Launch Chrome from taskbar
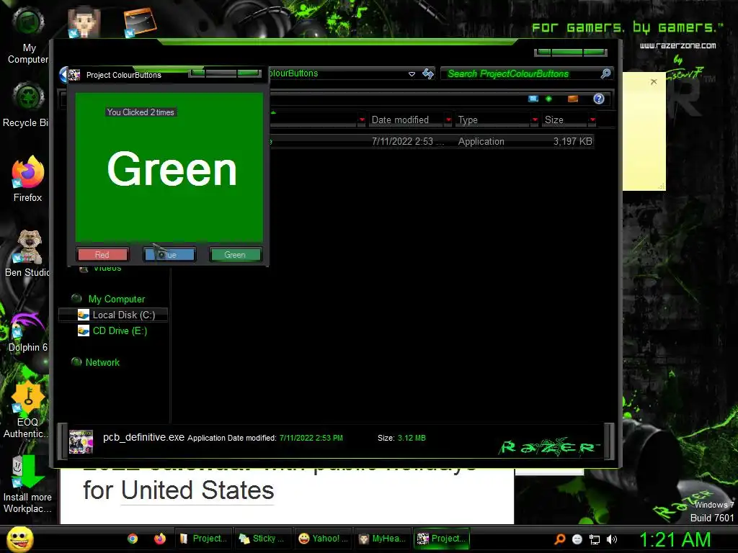This screenshot has height=553, width=738. [133, 539]
